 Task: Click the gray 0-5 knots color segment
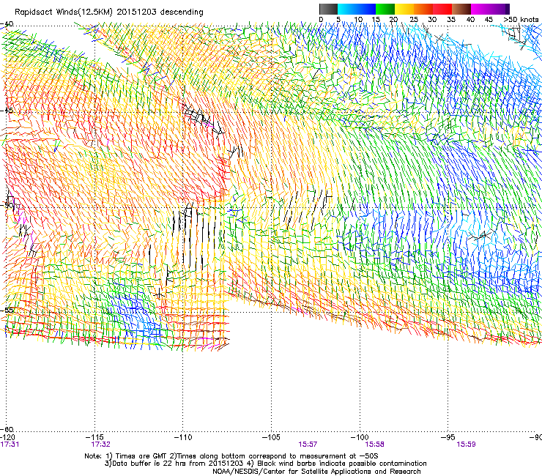[x=328, y=10]
